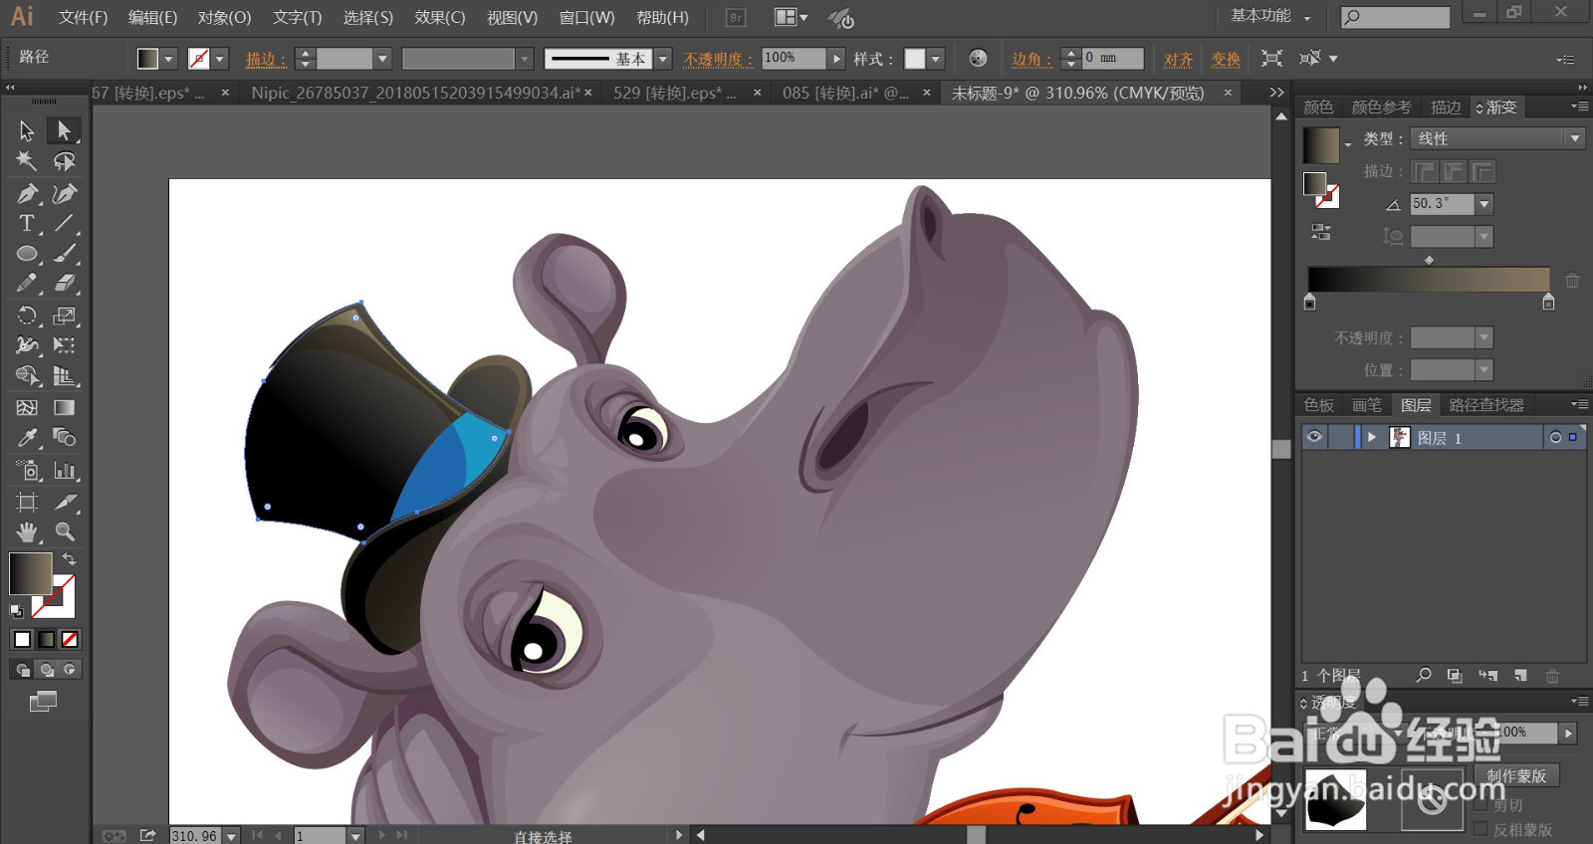
Task: Select the Scale tool
Action: (x=65, y=316)
